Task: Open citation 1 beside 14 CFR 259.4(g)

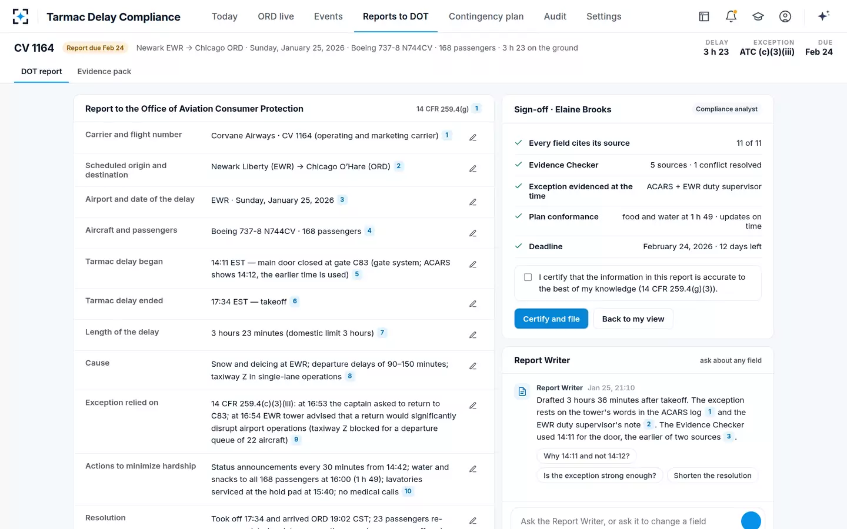Action: pyautogui.click(x=476, y=109)
